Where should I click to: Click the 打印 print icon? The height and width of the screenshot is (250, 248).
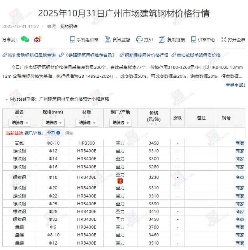point(139,39)
